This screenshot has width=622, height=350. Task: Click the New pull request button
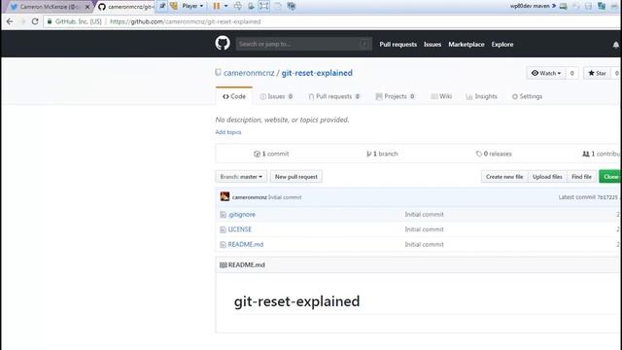296,177
